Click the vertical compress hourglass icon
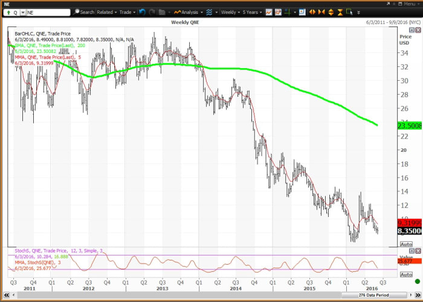The height and width of the screenshot is (302, 423). [x=340, y=11]
